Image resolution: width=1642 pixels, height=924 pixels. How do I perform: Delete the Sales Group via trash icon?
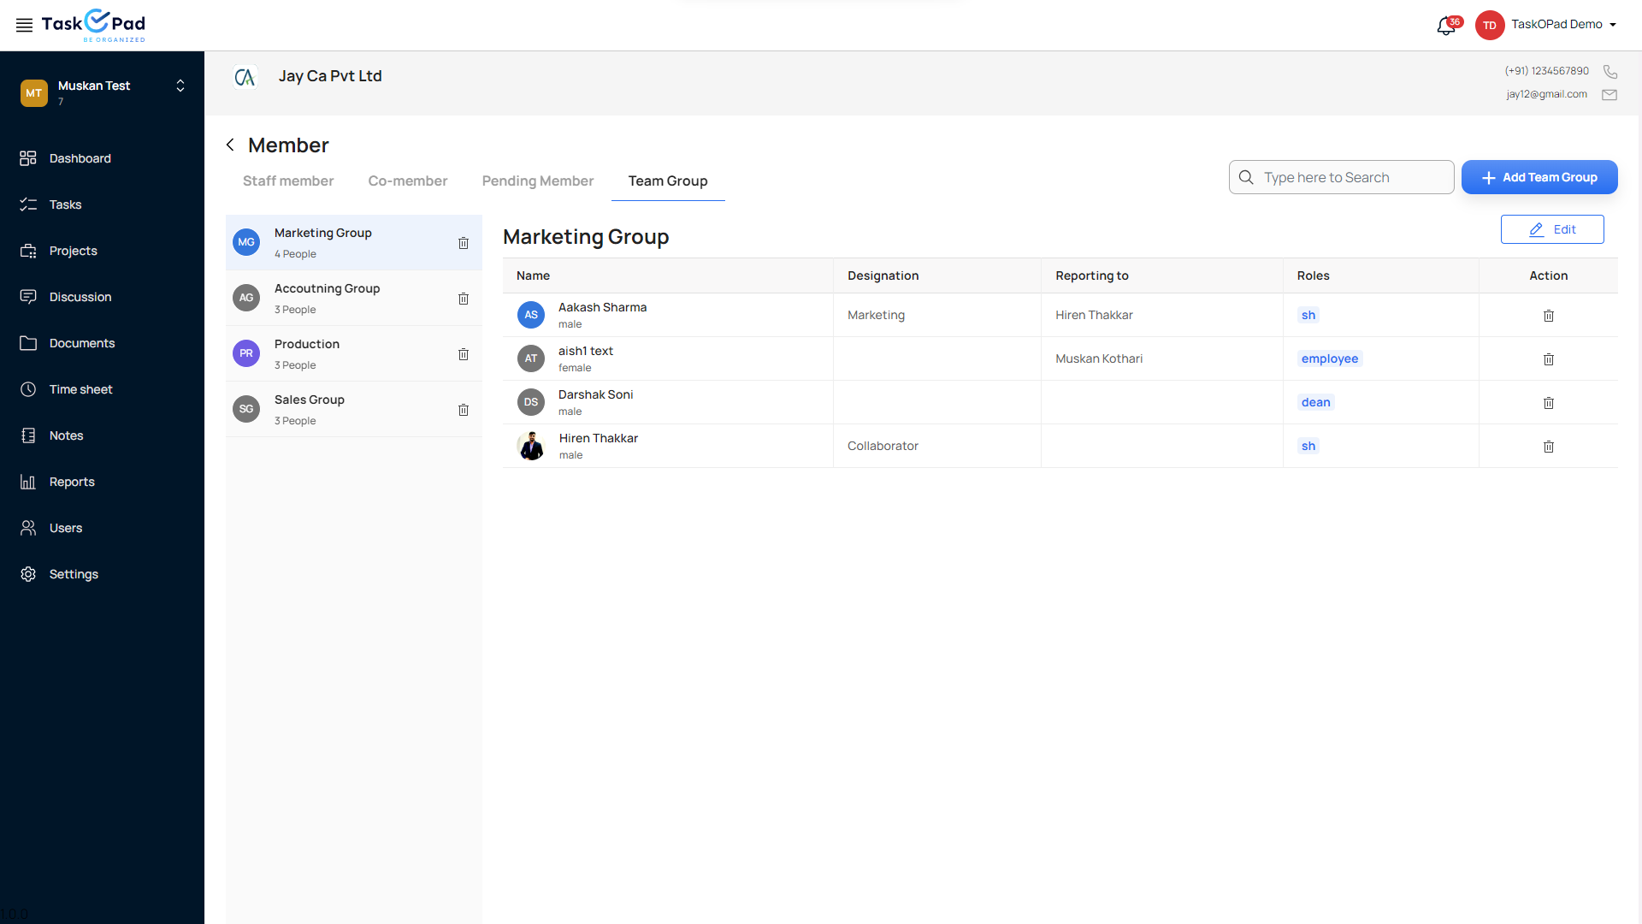(464, 410)
